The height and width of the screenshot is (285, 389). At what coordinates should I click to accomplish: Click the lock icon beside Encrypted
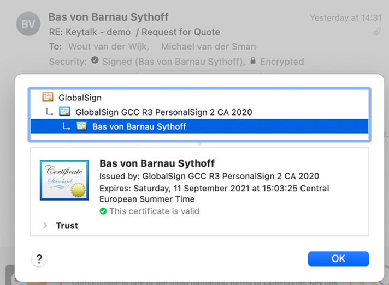(253, 61)
